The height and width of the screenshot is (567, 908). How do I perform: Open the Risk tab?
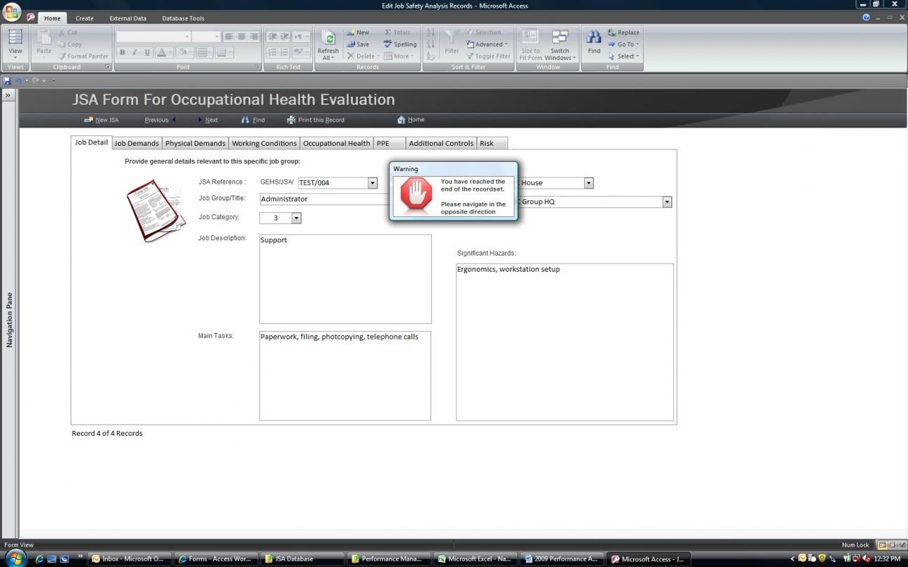tap(492, 143)
